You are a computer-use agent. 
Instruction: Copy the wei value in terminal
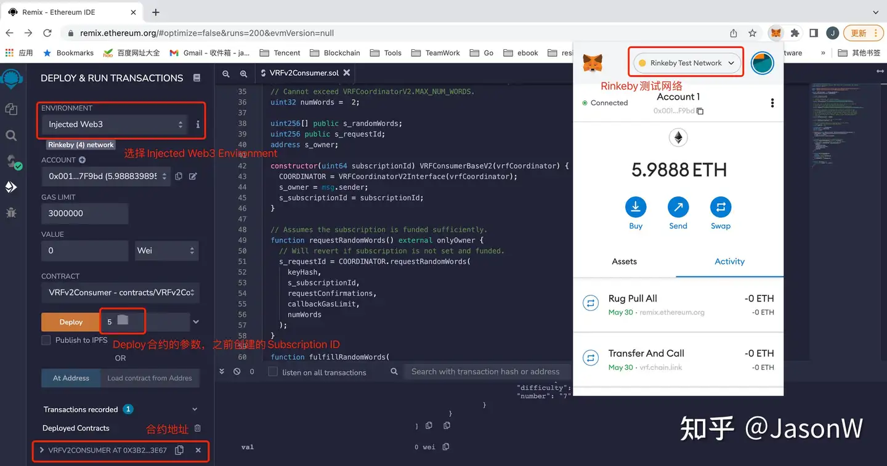[446, 447]
